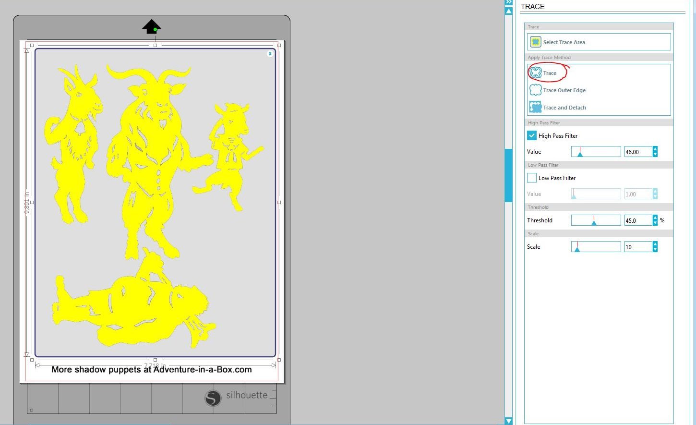This screenshot has height=425, width=696.
Task: Select the Trace and Detach icon
Action: [535, 107]
